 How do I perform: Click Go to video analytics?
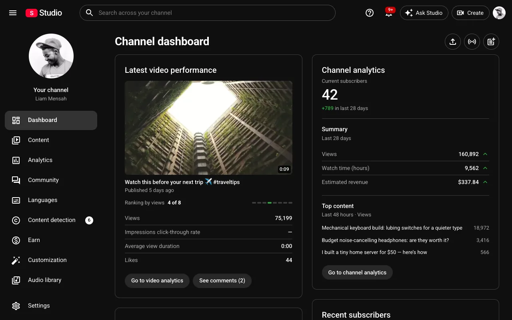click(x=157, y=280)
